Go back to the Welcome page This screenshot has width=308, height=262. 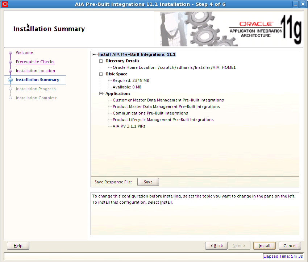tap(24, 53)
